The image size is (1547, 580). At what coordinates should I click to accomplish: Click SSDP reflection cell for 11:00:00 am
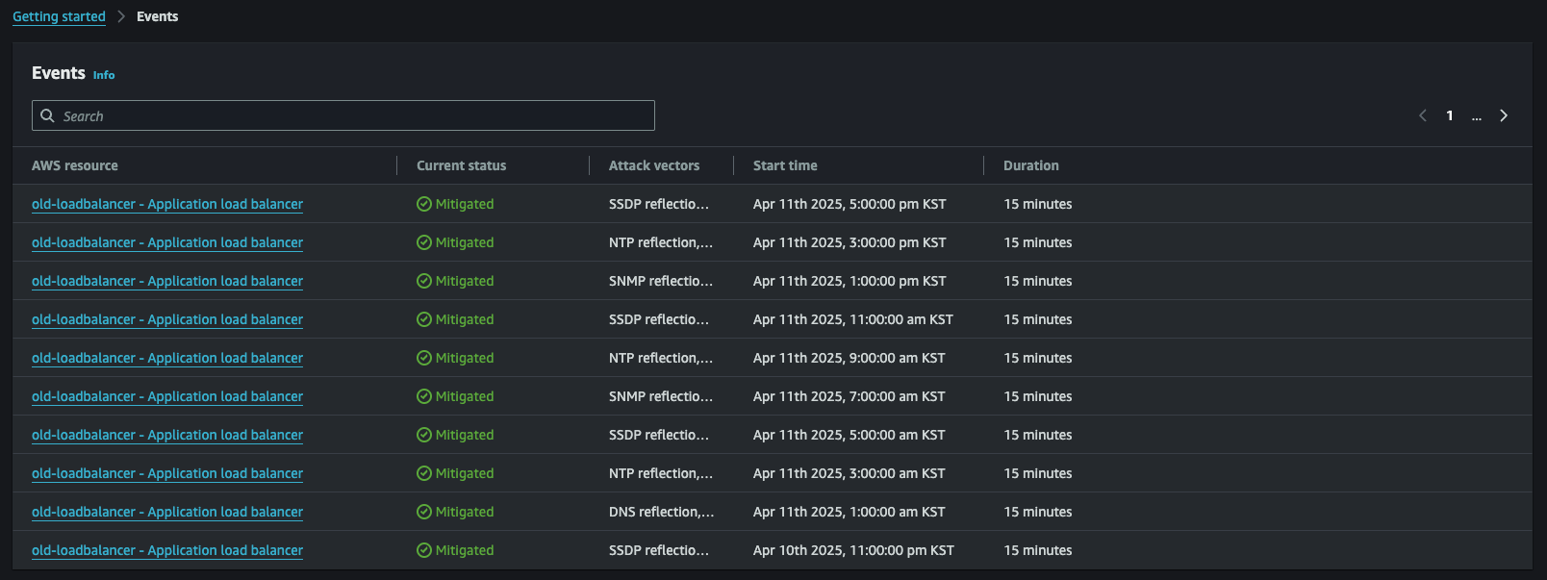pyautogui.click(x=659, y=319)
